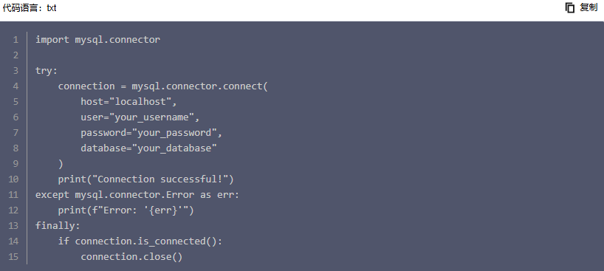This screenshot has width=604, height=271.
Task: Click line number 3 beside try
Action: 16,71
